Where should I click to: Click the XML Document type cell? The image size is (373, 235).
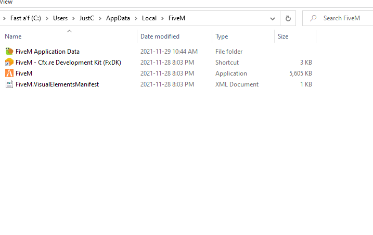pos(237,84)
